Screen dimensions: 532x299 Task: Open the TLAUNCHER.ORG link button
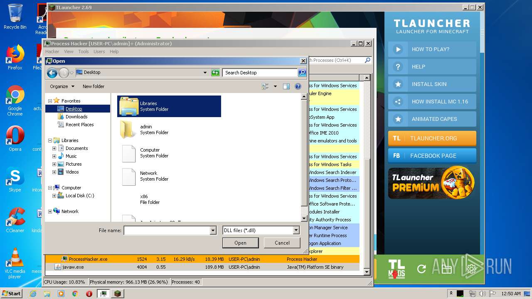[432, 138]
